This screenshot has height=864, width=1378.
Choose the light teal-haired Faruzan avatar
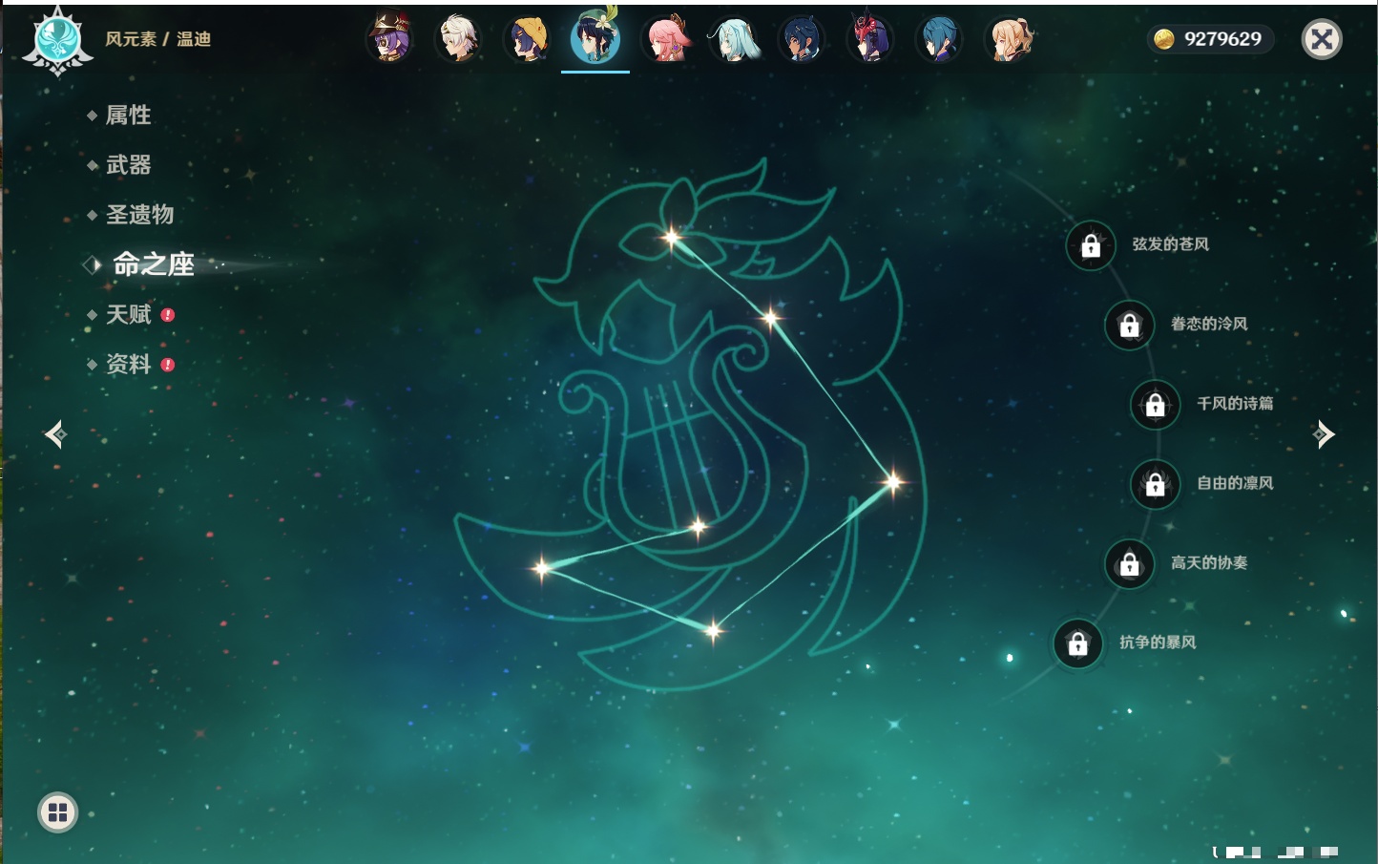[x=734, y=39]
